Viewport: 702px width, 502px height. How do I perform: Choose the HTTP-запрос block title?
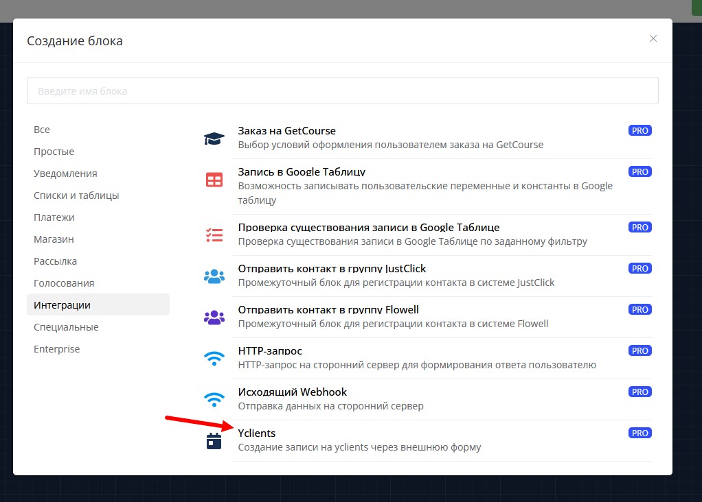pyautogui.click(x=270, y=350)
